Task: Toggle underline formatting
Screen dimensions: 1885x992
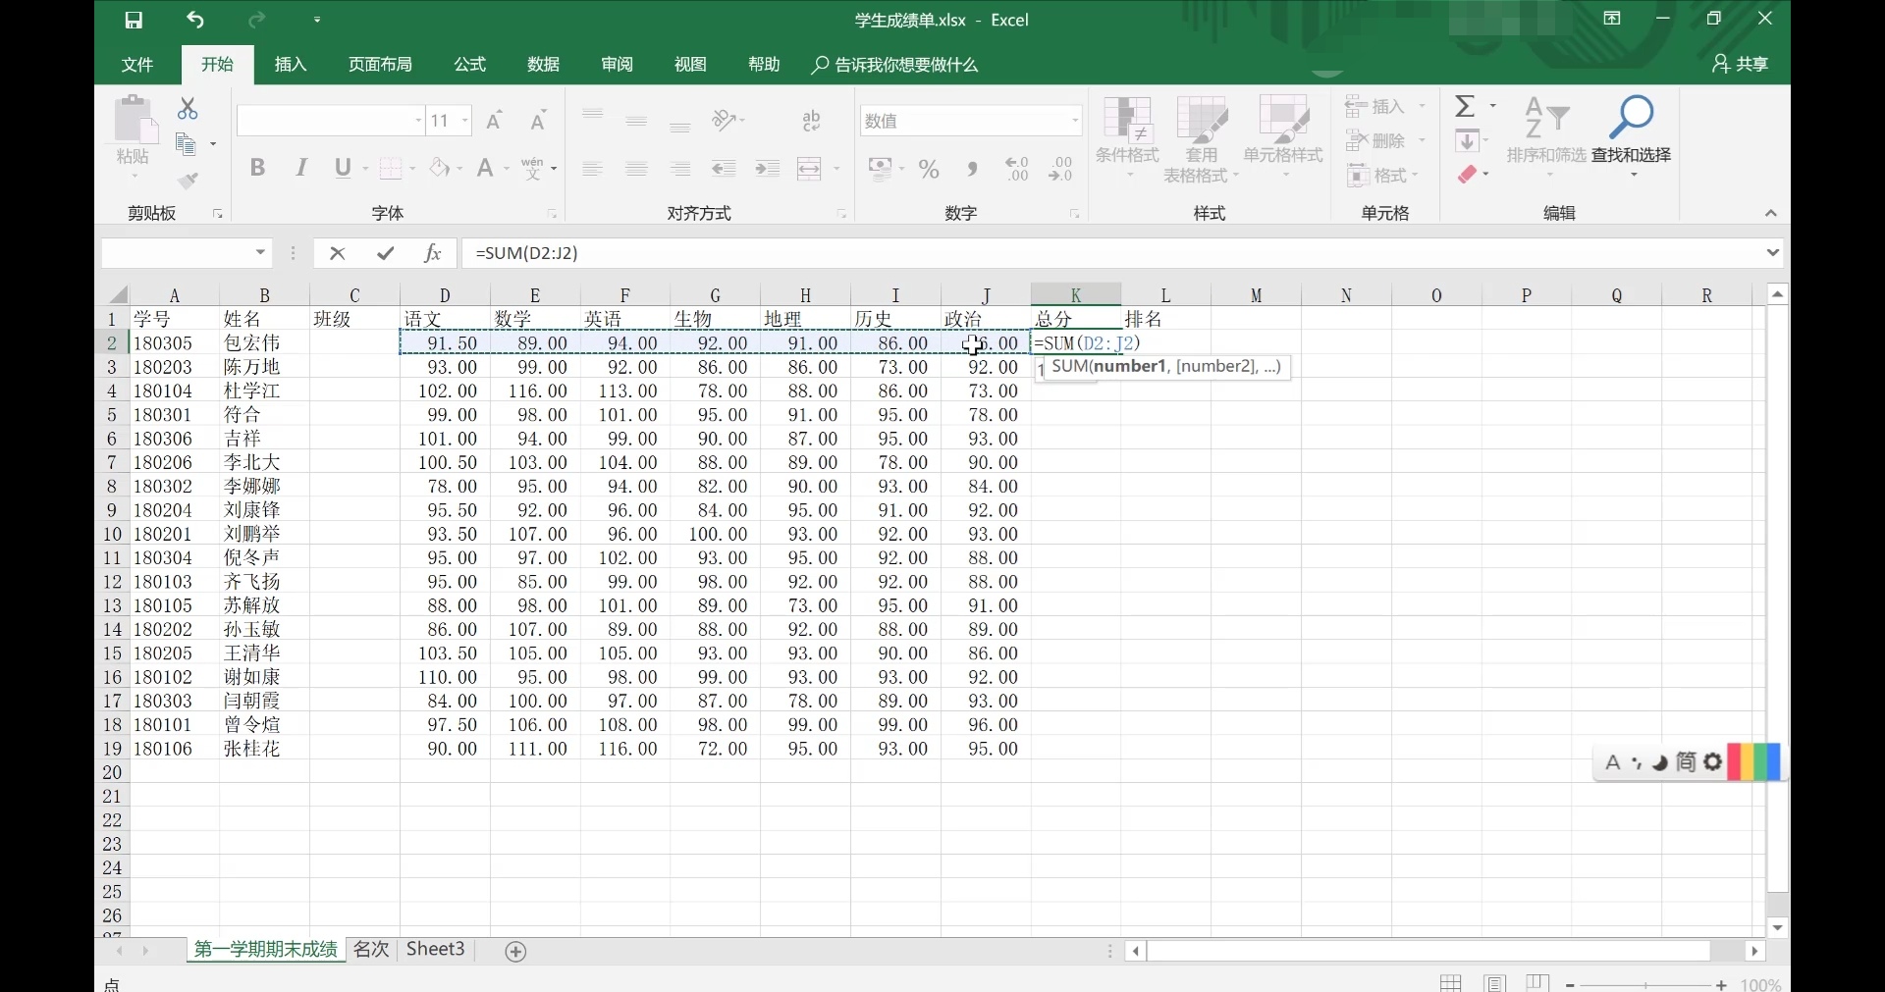Action: tap(342, 168)
